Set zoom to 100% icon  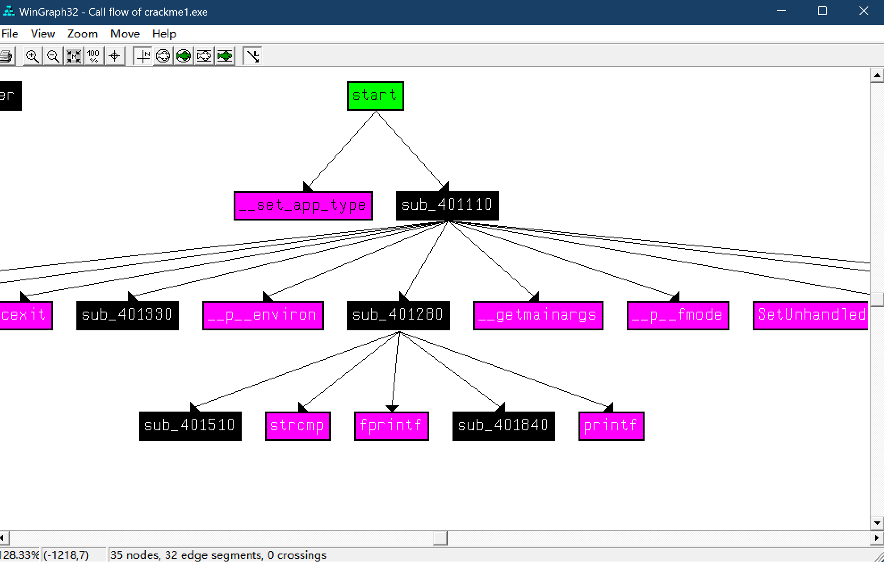[94, 56]
